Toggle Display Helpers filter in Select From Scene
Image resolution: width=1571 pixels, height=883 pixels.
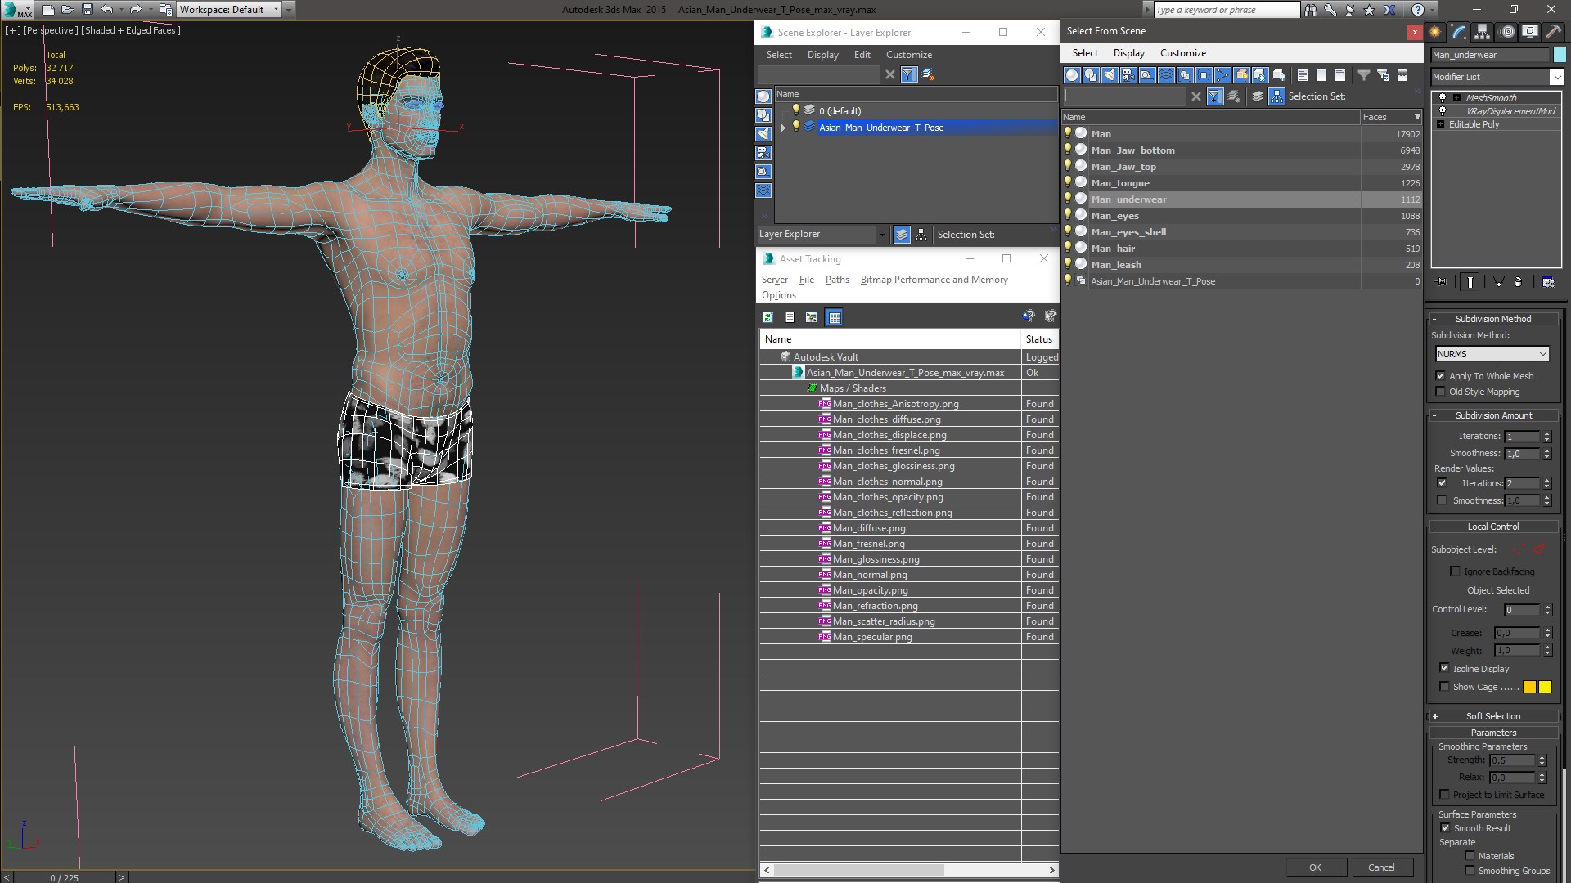click(x=1147, y=75)
